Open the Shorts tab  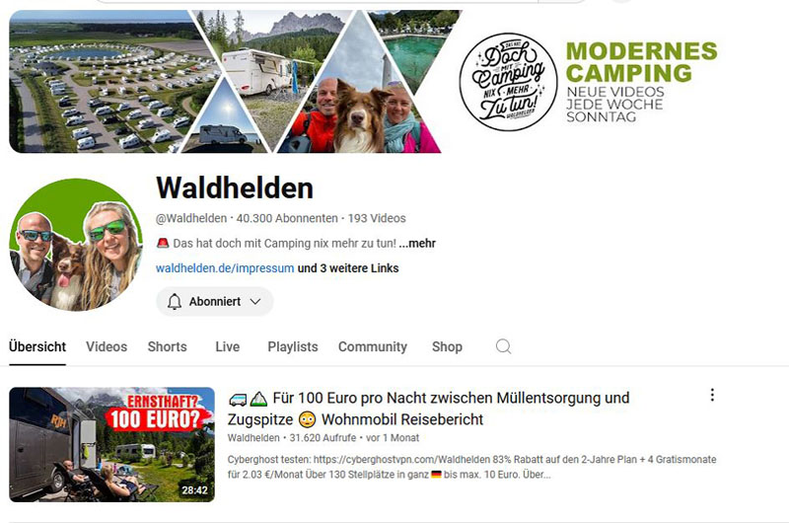(x=167, y=346)
